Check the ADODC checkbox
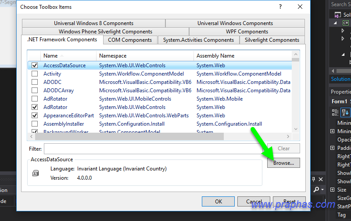The image size is (351, 221). coord(35,82)
